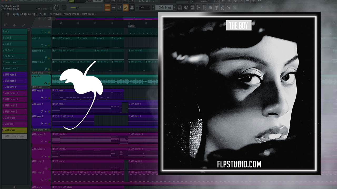Click the bridge marker on the timeline

(x=131, y=26)
